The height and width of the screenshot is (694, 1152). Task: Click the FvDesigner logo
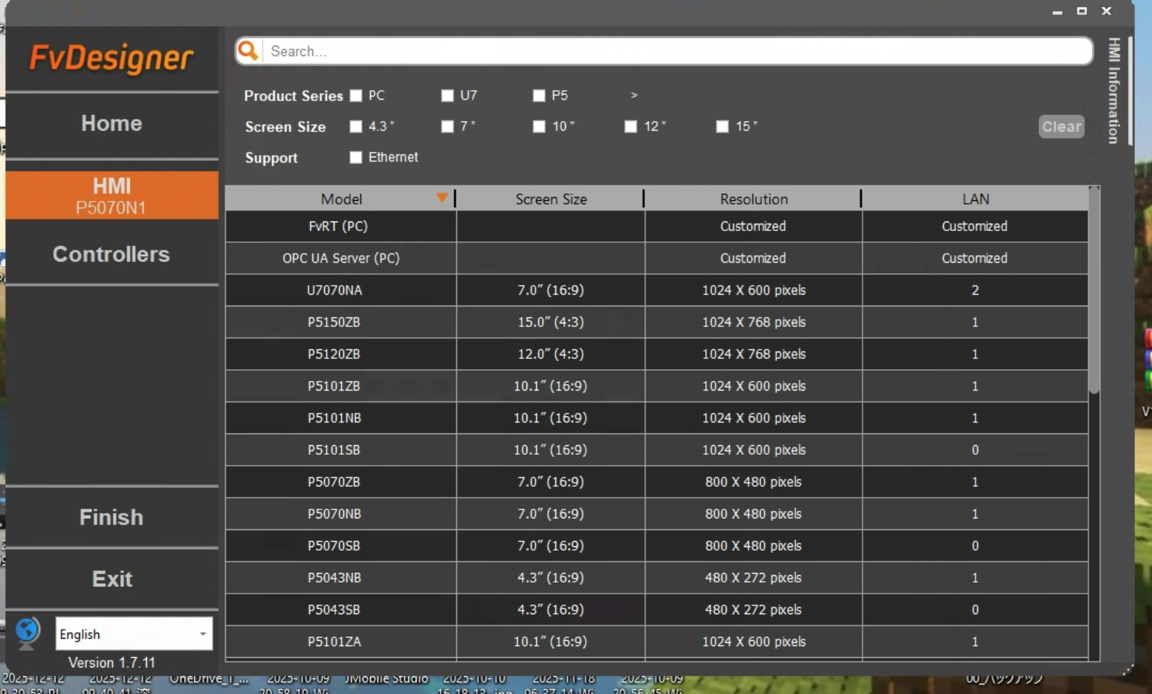coord(112,58)
